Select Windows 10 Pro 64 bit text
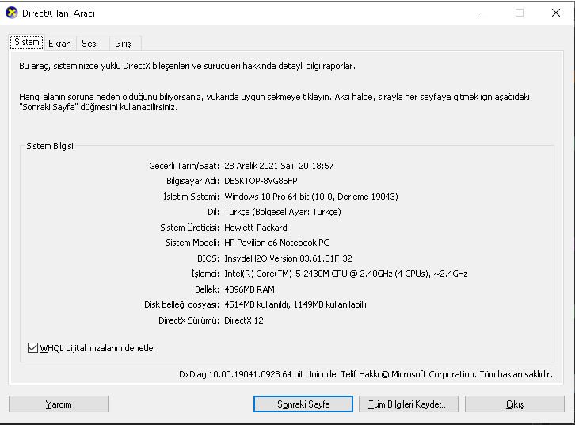The height and width of the screenshot is (425, 575). [267, 197]
